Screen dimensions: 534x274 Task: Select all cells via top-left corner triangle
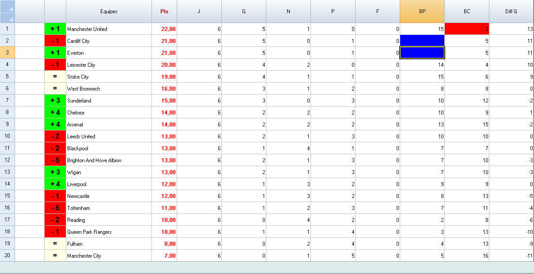(x=8, y=6)
